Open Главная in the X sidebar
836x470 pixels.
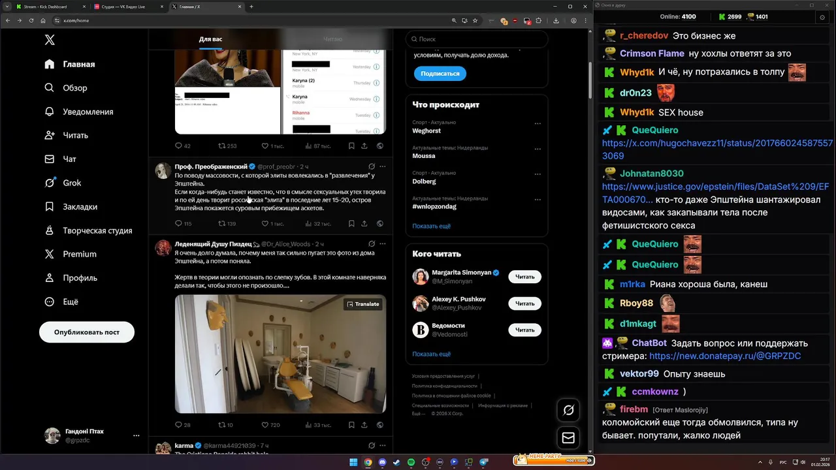click(x=70, y=64)
